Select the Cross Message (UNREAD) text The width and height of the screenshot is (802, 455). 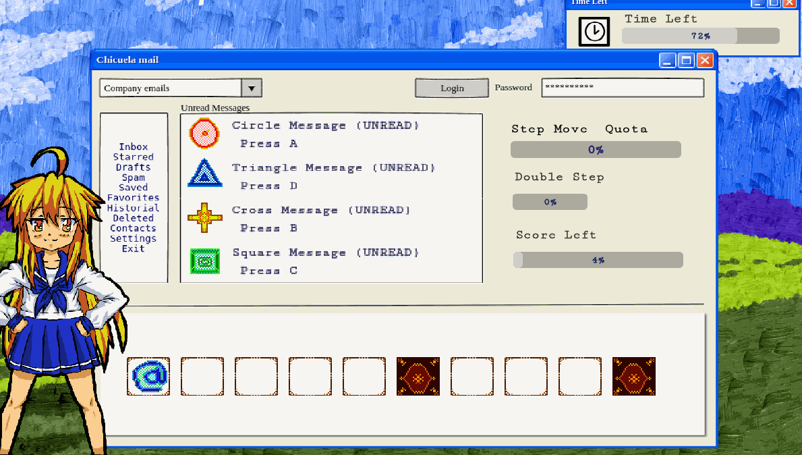coord(321,211)
